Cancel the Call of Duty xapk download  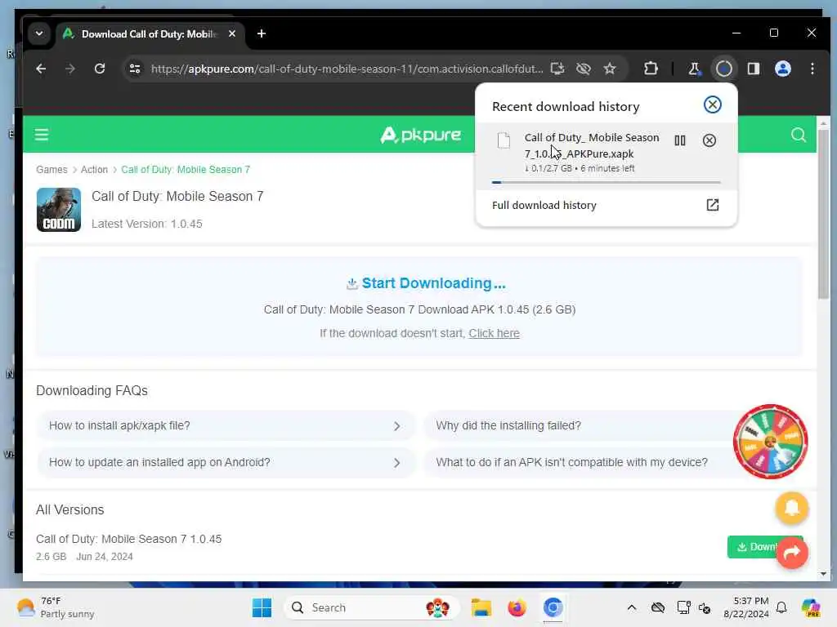click(x=709, y=140)
